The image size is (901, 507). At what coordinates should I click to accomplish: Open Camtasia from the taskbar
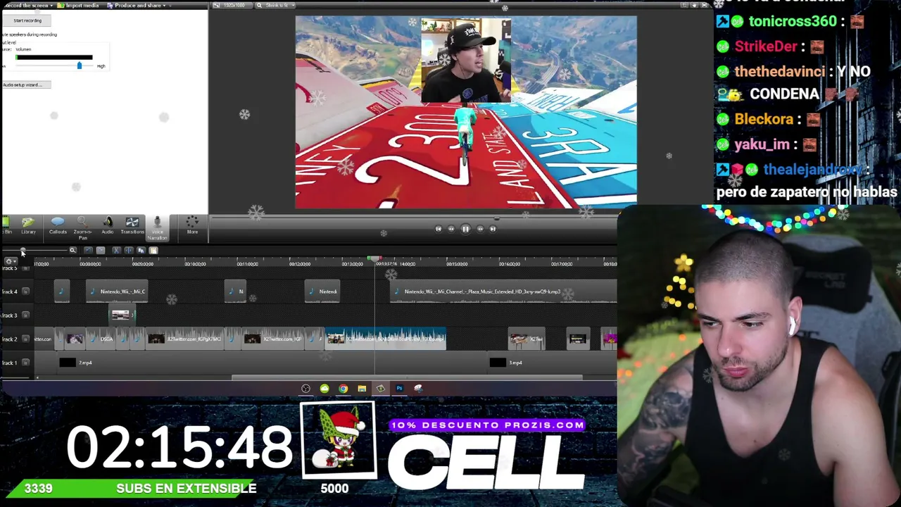[x=381, y=389]
